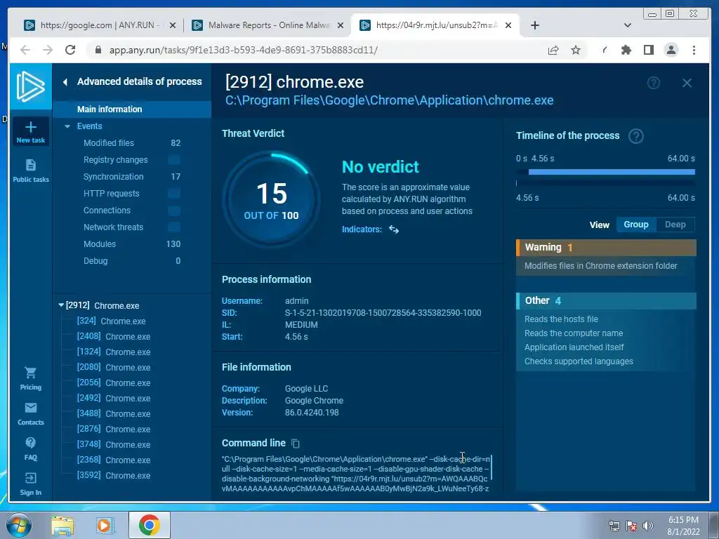
Task: Select process [2408] Chrome.exe
Action: click(114, 336)
